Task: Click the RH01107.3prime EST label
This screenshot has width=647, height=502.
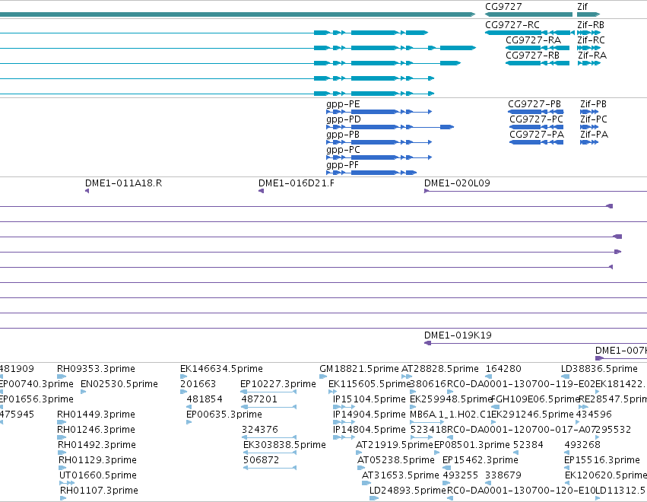Action: [x=99, y=491]
